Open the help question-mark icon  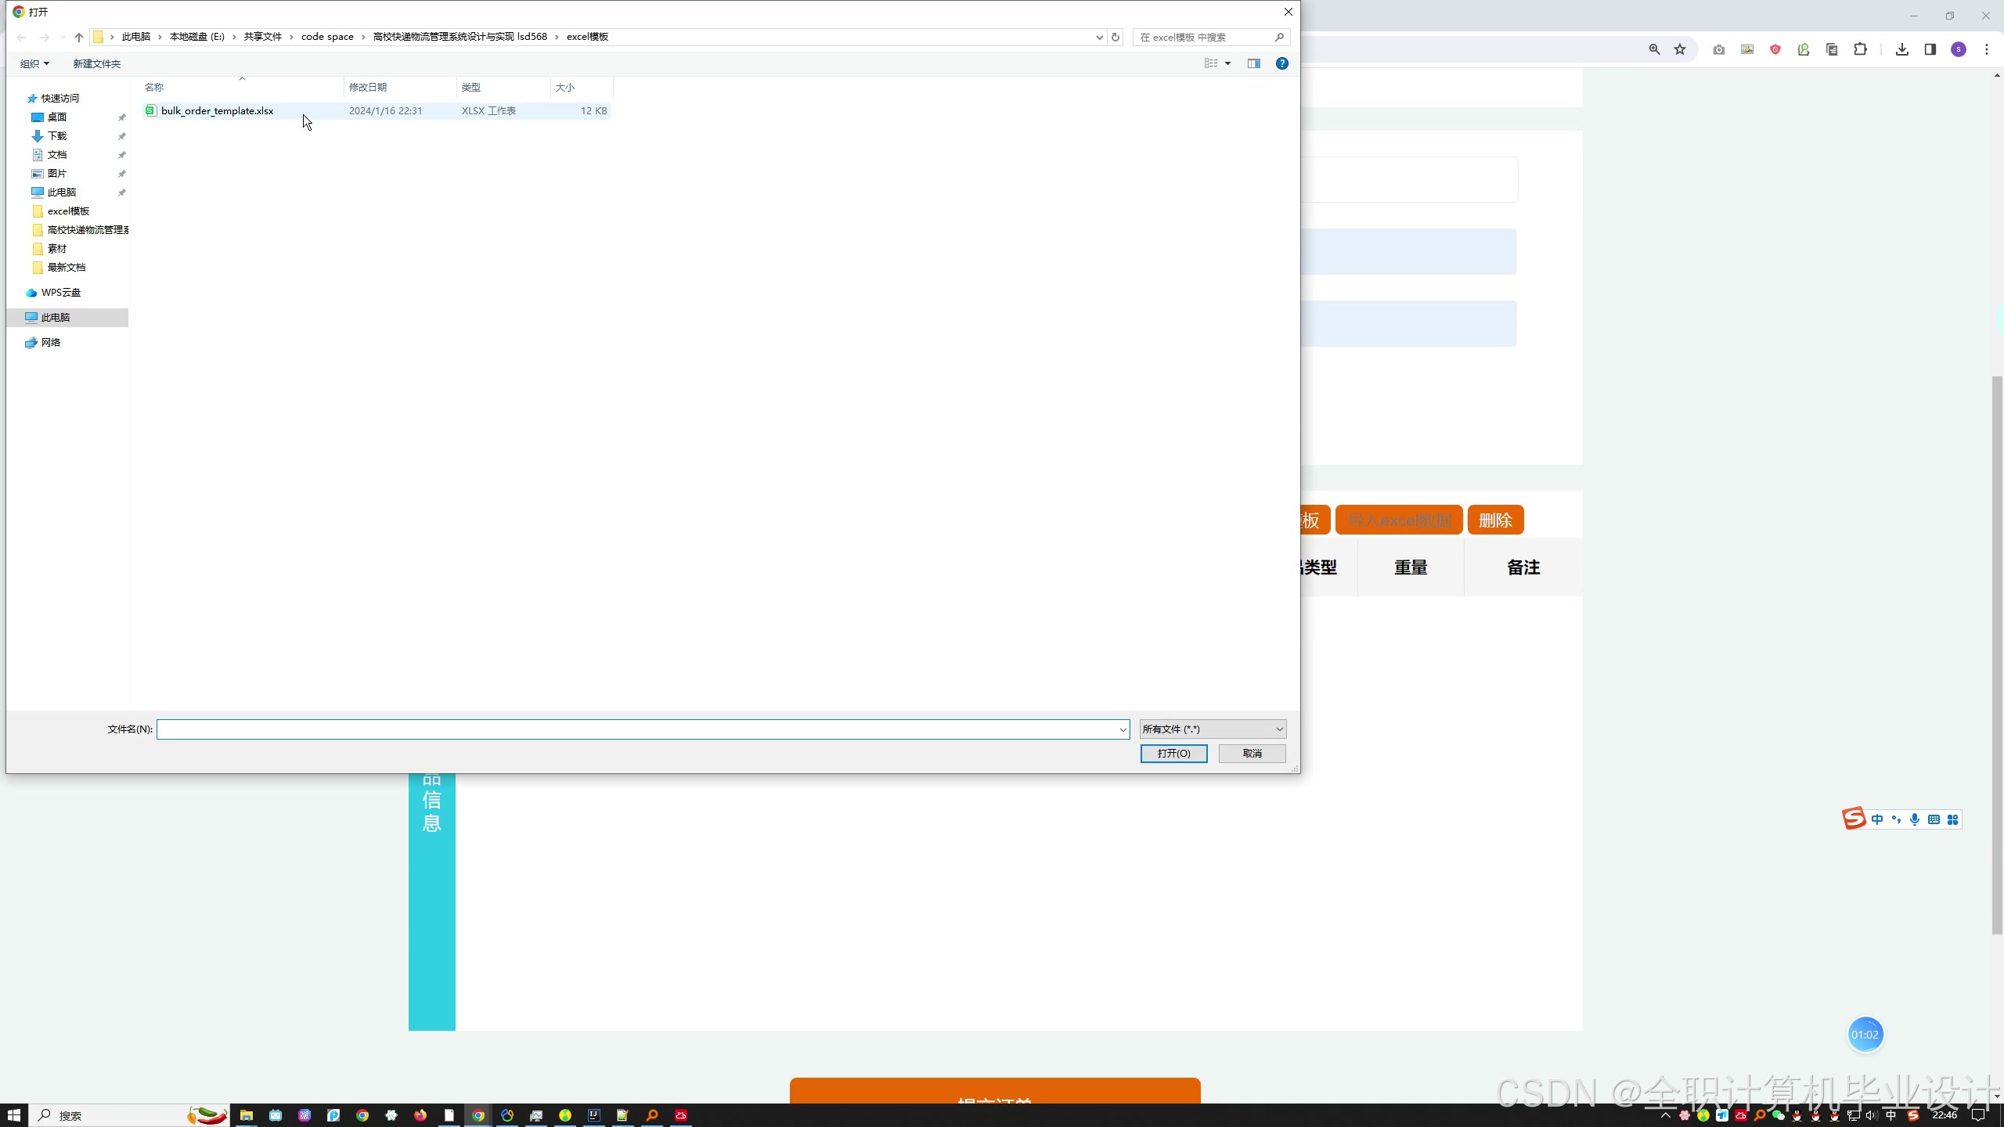point(1282,63)
